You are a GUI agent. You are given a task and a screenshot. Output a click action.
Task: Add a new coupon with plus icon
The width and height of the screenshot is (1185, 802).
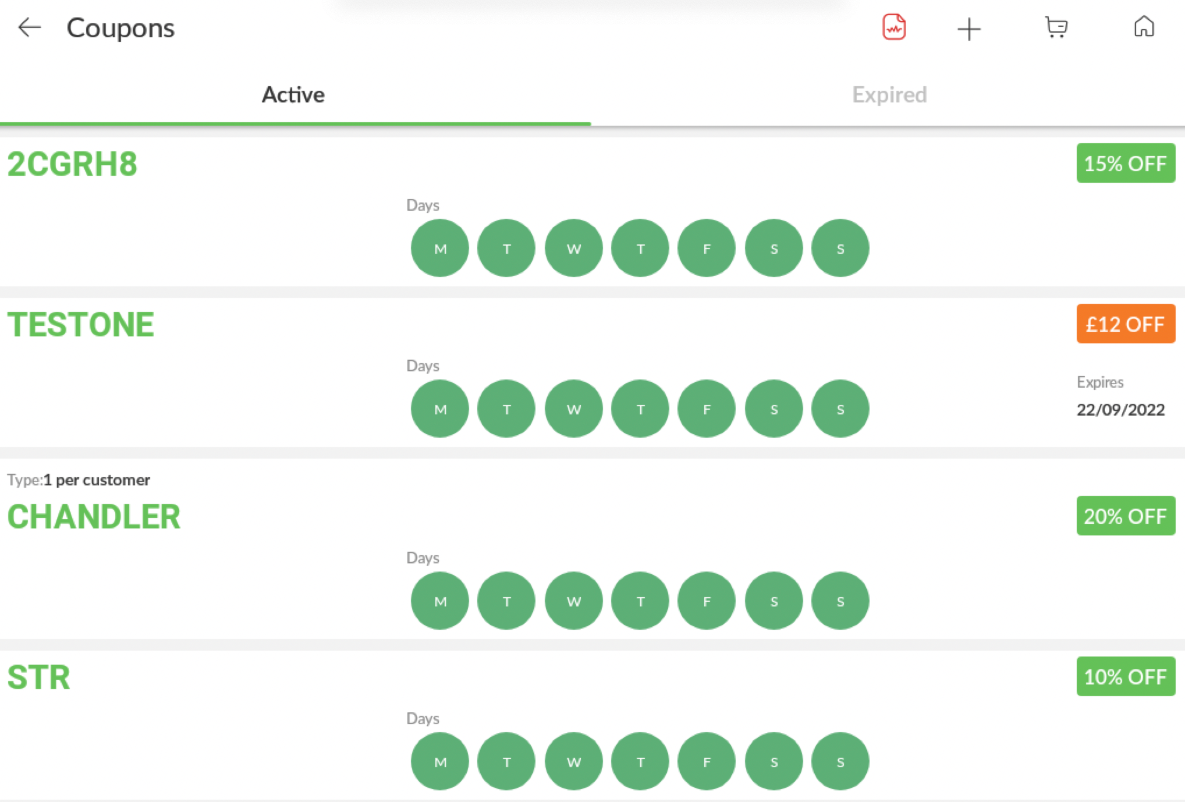coord(969,29)
